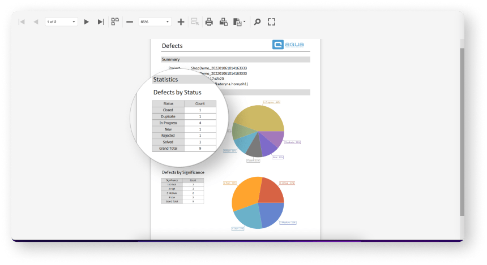Print the current page only
Image resolution: width=487 pixels, height=265 pixels.
coord(224,22)
